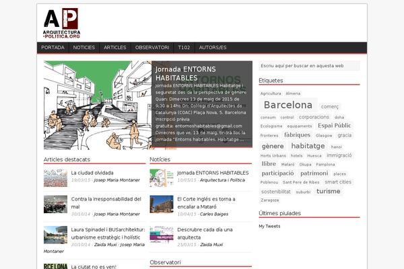
Task: Open the OBSERVATORI menu item
Action: 152,48
